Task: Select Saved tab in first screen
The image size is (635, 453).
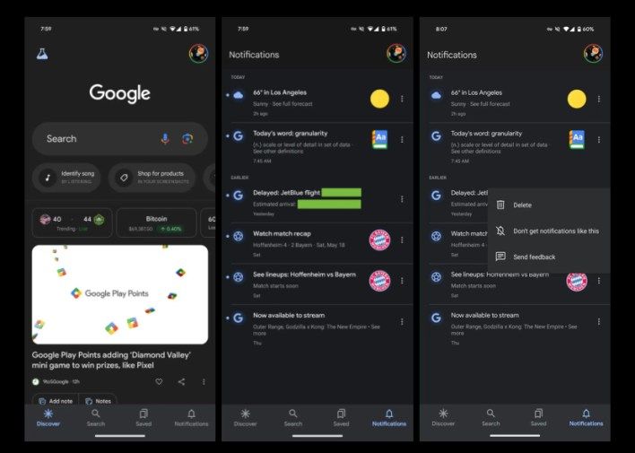Action: [144, 418]
